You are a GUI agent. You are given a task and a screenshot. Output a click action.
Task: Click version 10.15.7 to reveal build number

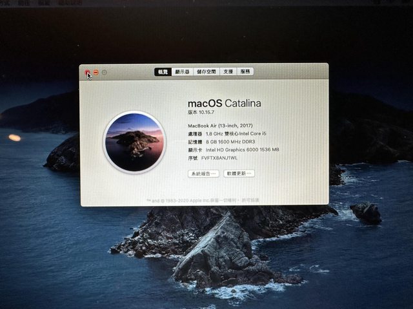205,112
